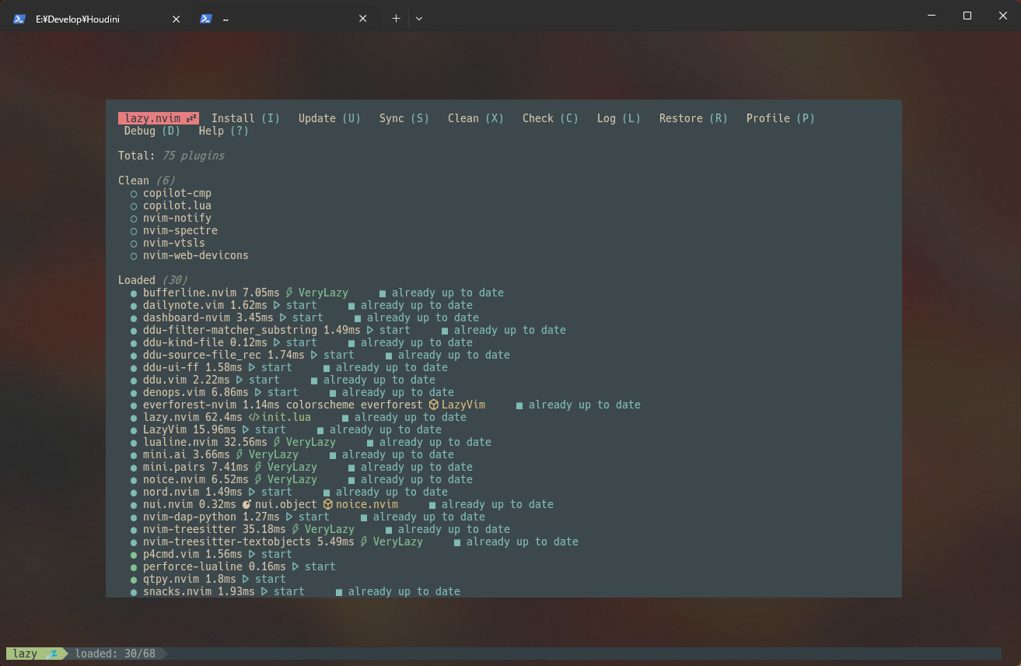Run the Sync (S) command
The image size is (1021, 666).
(x=404, y=118)
